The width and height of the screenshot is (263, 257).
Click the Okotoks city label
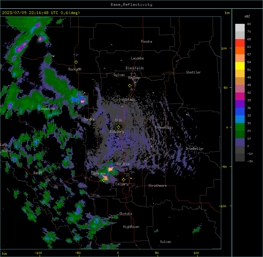126,214
